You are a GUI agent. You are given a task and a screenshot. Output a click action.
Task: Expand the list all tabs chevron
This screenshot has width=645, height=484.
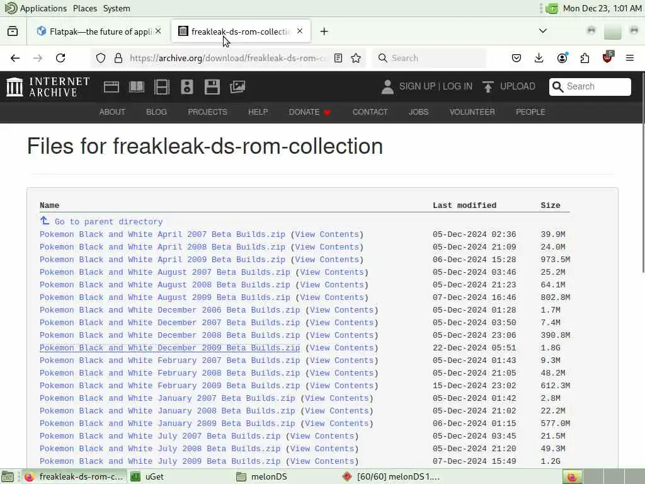click(543, 31)
